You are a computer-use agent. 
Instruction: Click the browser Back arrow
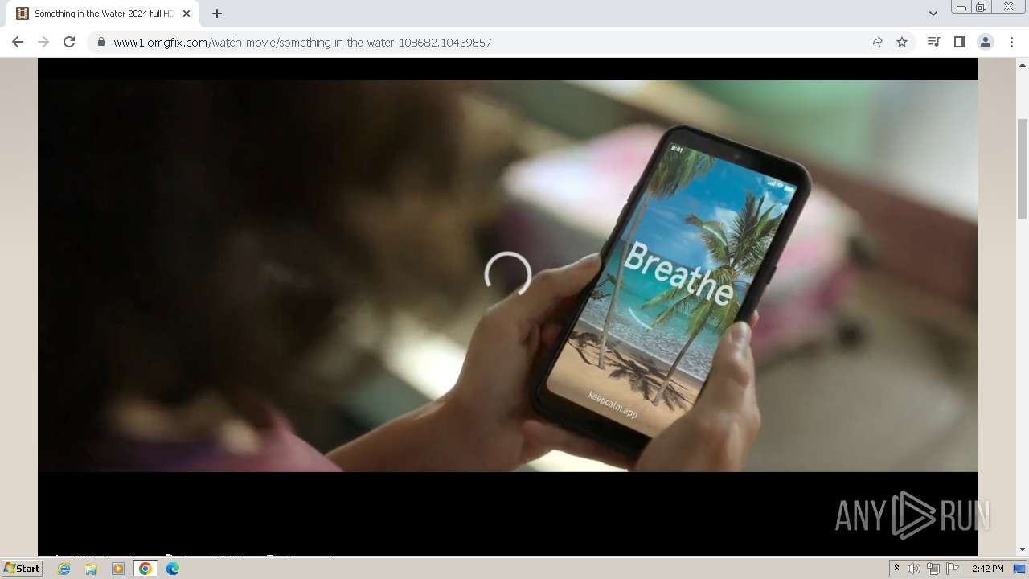[x=18, y=42]
